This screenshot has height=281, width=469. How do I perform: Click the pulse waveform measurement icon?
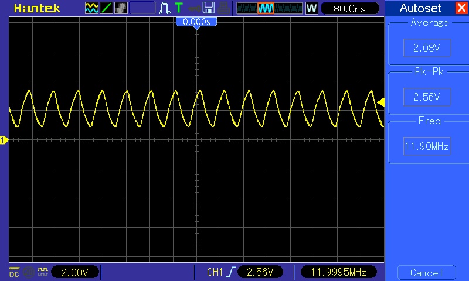coord(165,8)
